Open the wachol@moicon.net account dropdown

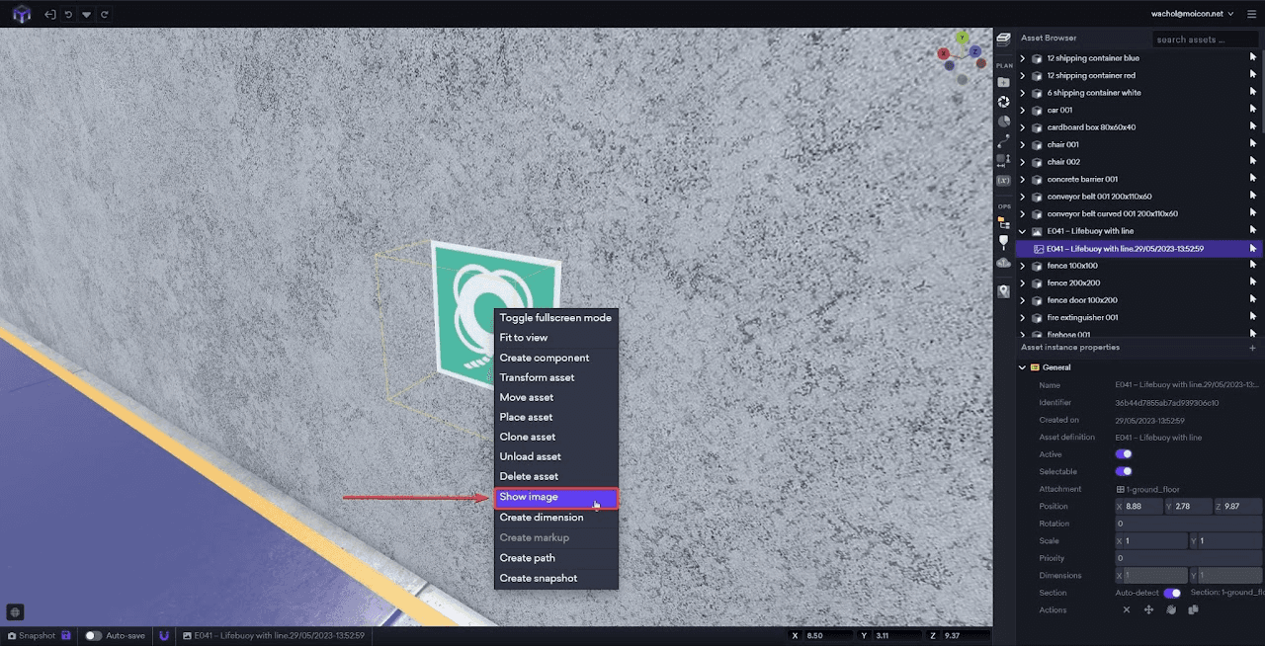(1193, 14)
